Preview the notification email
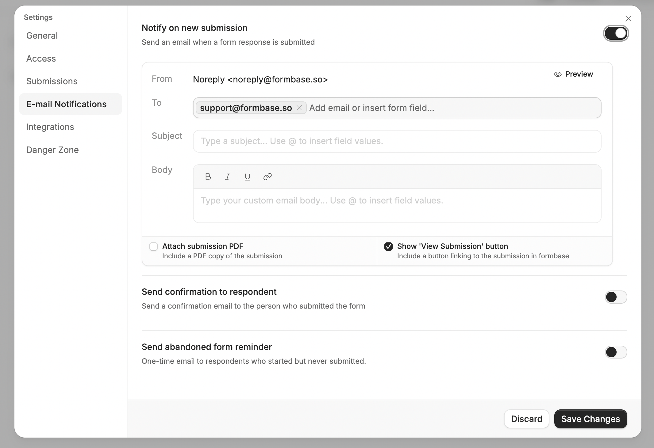Viewport: 654px width, 448px height. pos(573,74)
